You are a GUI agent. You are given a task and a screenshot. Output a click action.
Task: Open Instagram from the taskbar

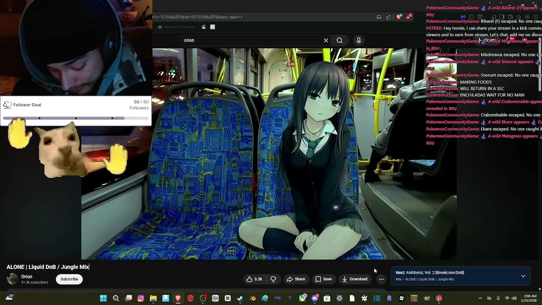click(x=141, y=298)
